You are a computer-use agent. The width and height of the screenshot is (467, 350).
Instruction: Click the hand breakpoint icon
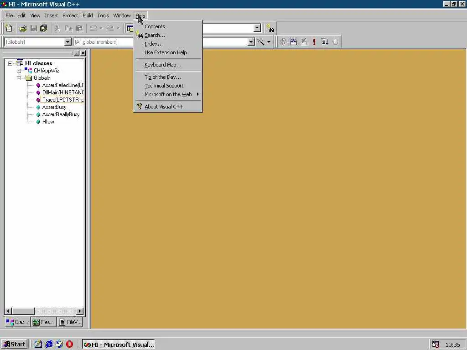click(x=335, y=42)
